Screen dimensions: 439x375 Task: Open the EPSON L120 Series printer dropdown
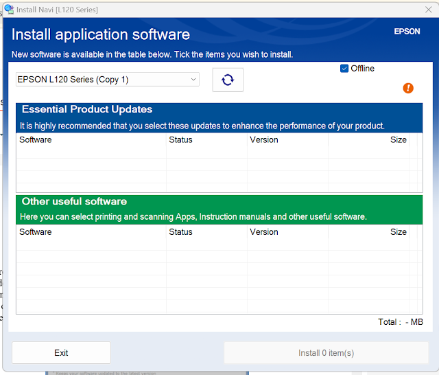(108, 80)
